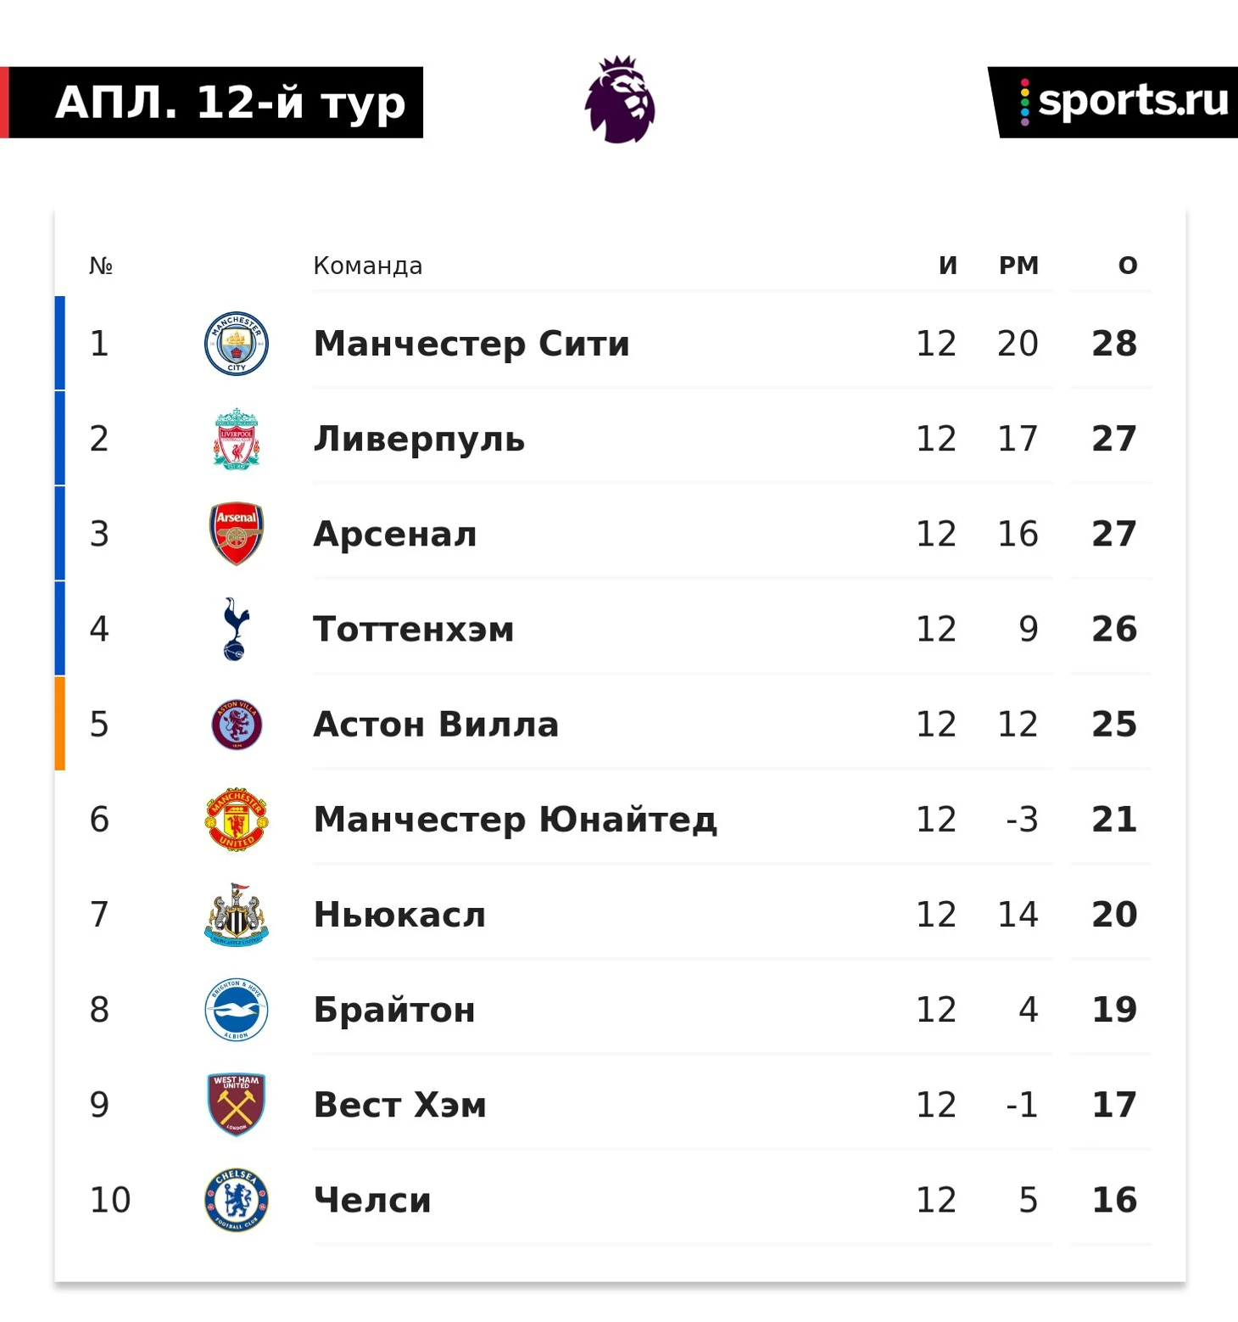Screen dimensions: 1238x1322
Task: Click the АПЛ. 12-й тур title banner
Action: coord(212,102)
